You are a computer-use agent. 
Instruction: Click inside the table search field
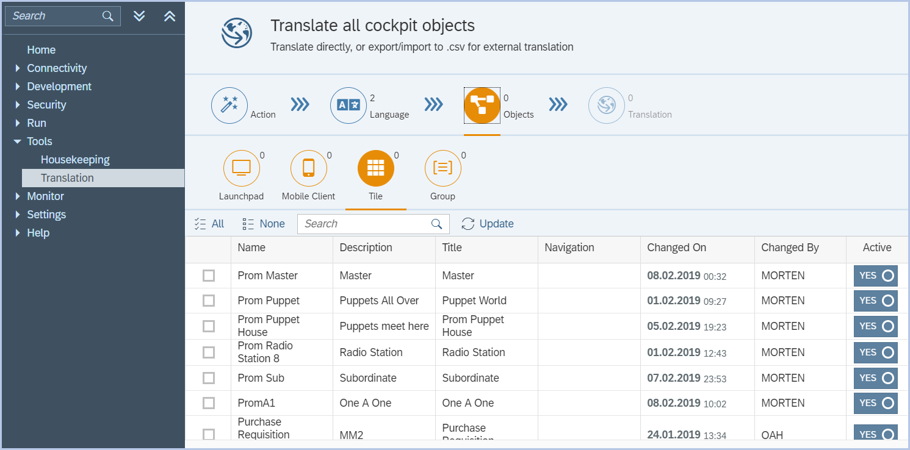[366, 224]
